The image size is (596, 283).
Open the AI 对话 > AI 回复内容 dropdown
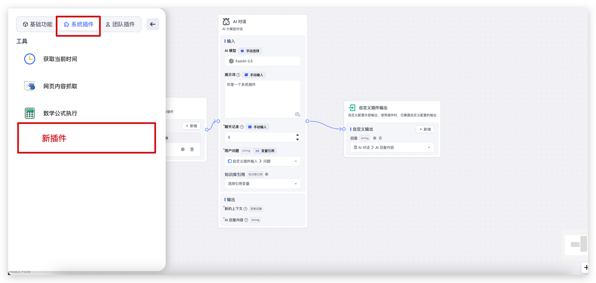[x=391, y=148]
